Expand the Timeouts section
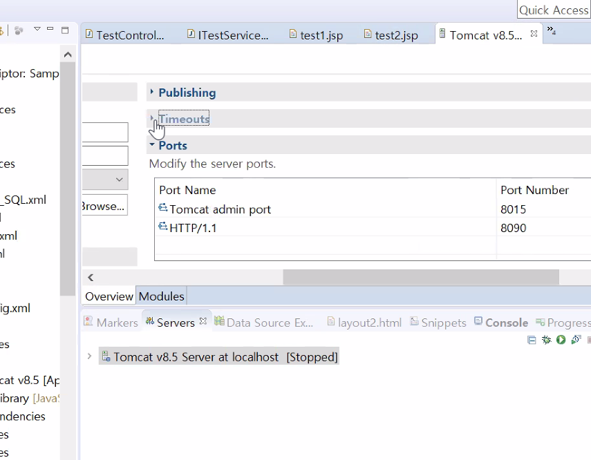 [x=152, y=118]
